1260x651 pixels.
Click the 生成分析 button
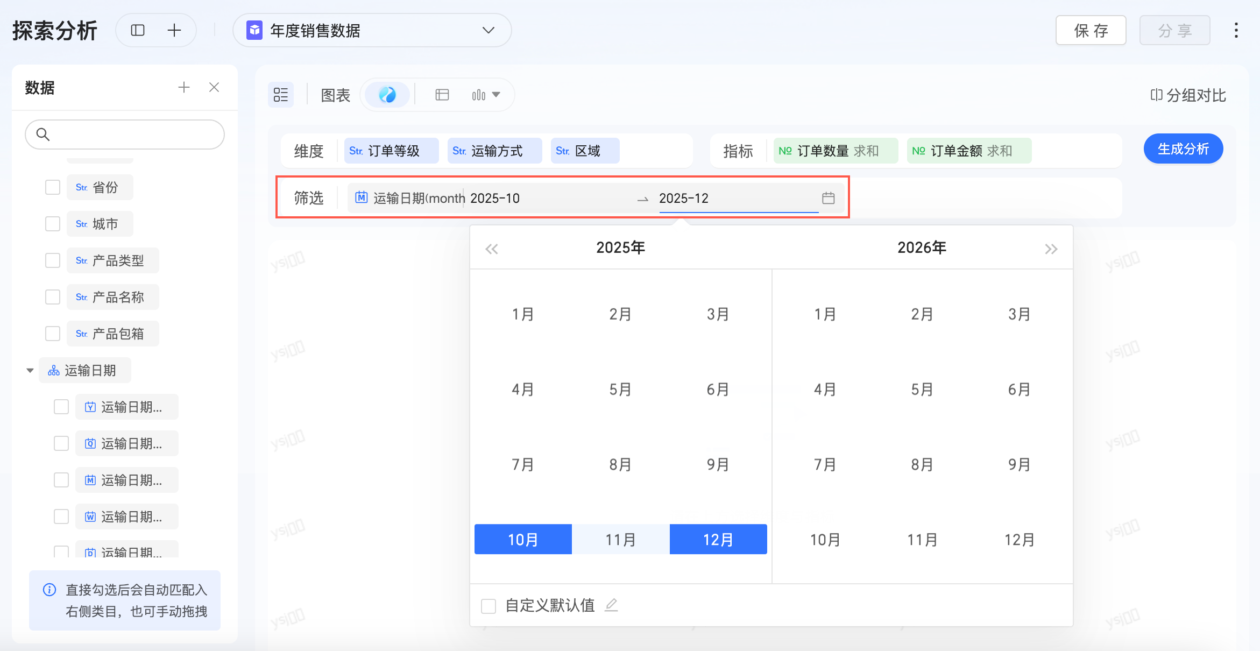(x=1183, y=149)
